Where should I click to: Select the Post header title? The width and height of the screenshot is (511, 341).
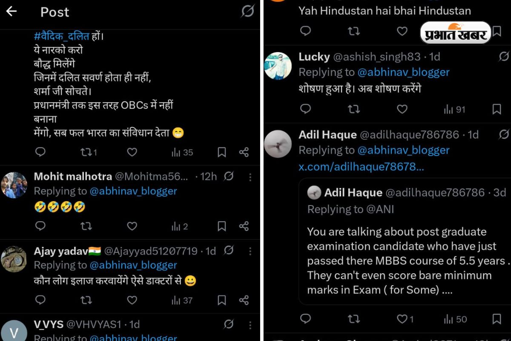click(x=55, y=12)
